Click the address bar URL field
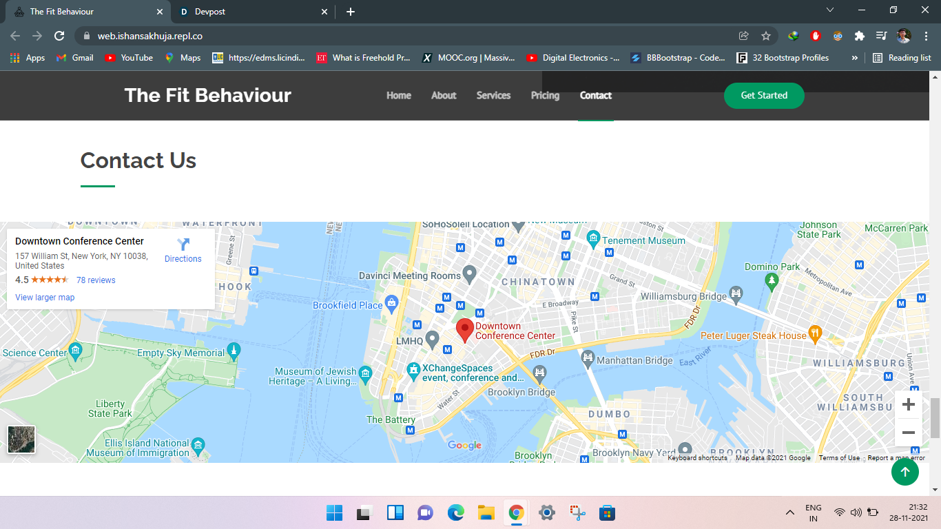941x529 pixels. tap(406, 36)
